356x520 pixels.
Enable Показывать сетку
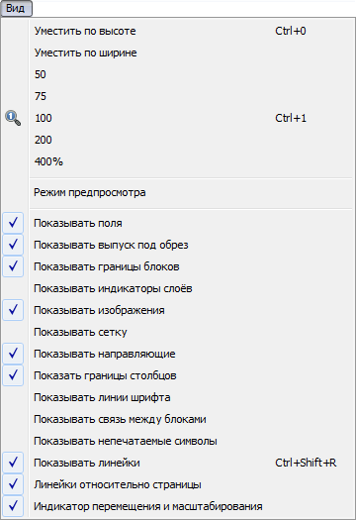[177, 332]
